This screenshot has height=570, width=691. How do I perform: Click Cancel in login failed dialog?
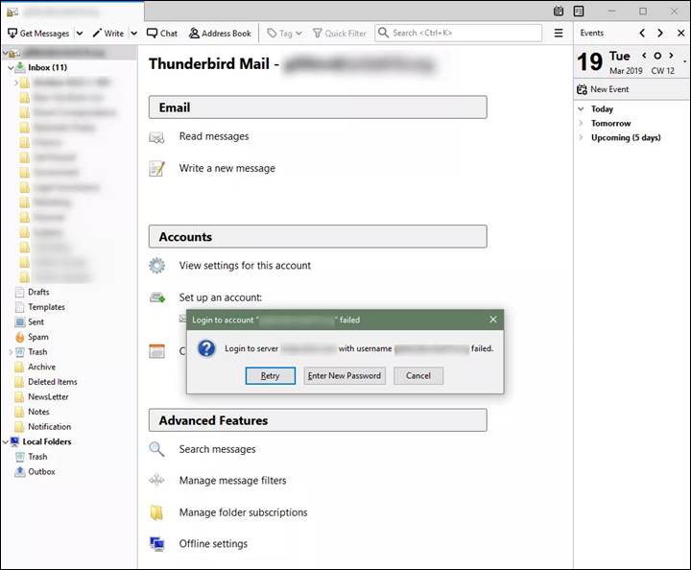click(418, 376)
